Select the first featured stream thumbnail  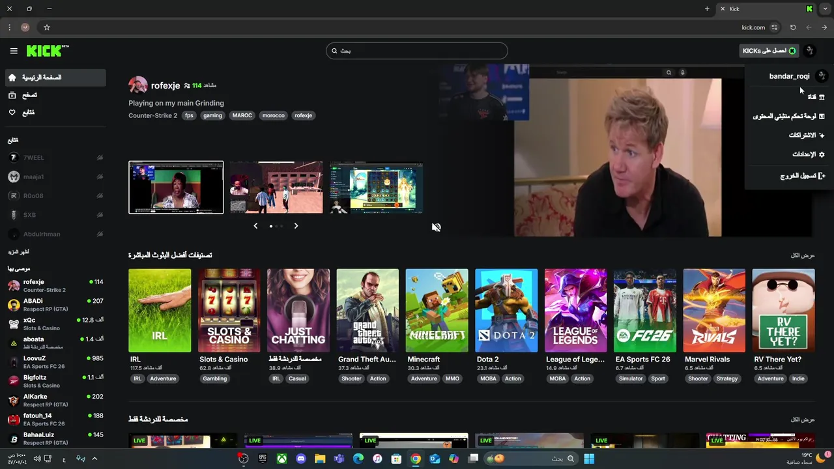pos(176,188)
